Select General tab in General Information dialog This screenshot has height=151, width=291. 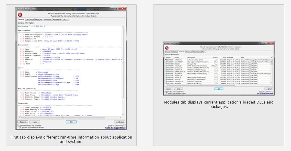point(21,19)
